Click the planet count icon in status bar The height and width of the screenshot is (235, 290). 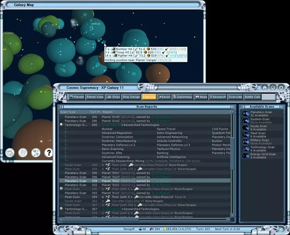pos(141,229)
